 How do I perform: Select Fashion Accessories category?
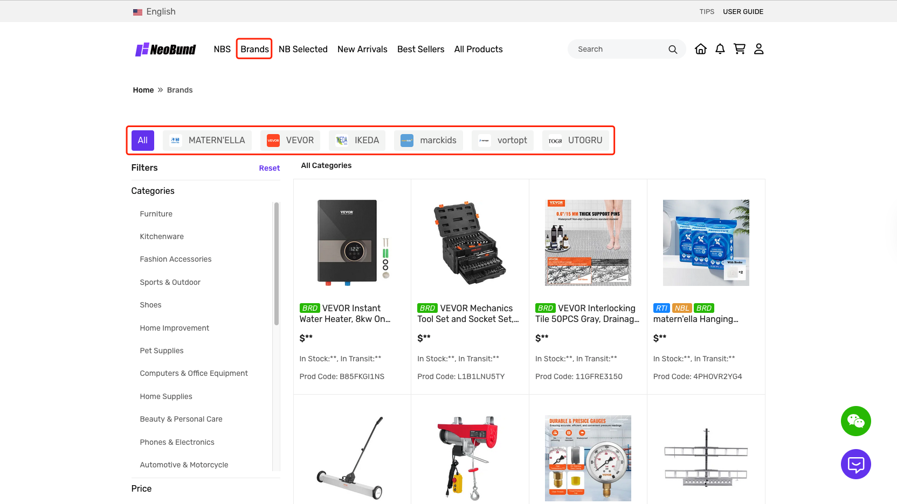coord(176,259)
